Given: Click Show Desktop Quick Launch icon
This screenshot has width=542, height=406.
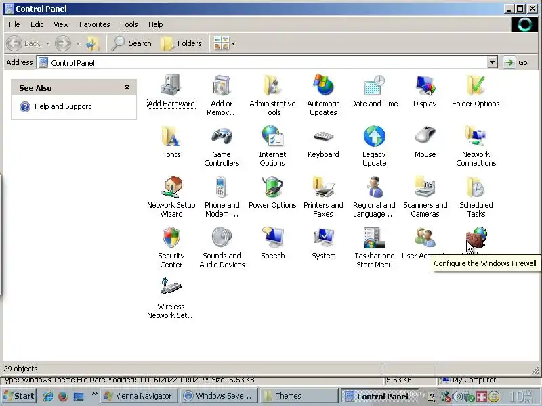Looking at the screenshot, I should [x=79, y=397].
